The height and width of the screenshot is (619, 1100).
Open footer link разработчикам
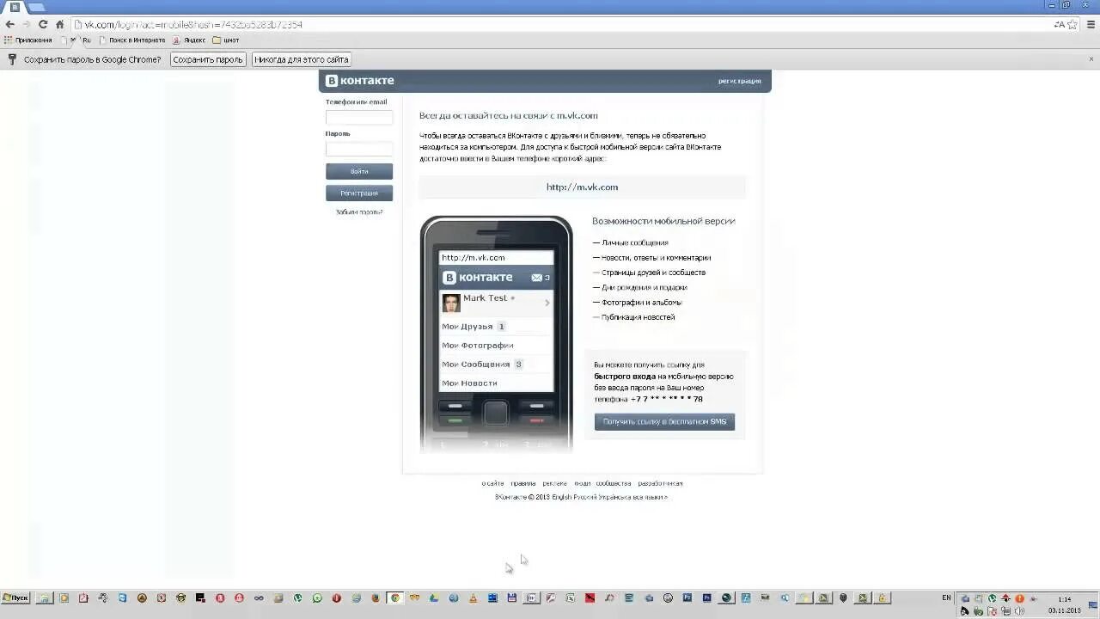coord(660,483)
